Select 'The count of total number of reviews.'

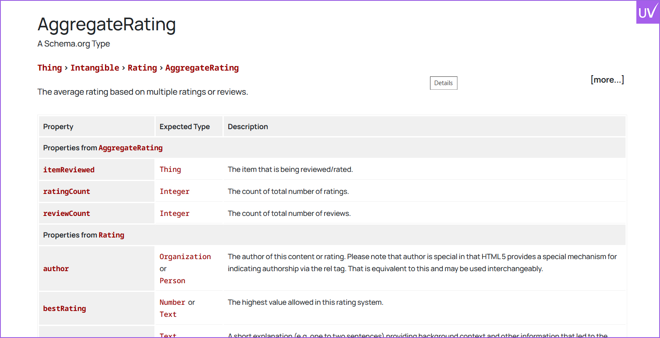click(289, 213)
